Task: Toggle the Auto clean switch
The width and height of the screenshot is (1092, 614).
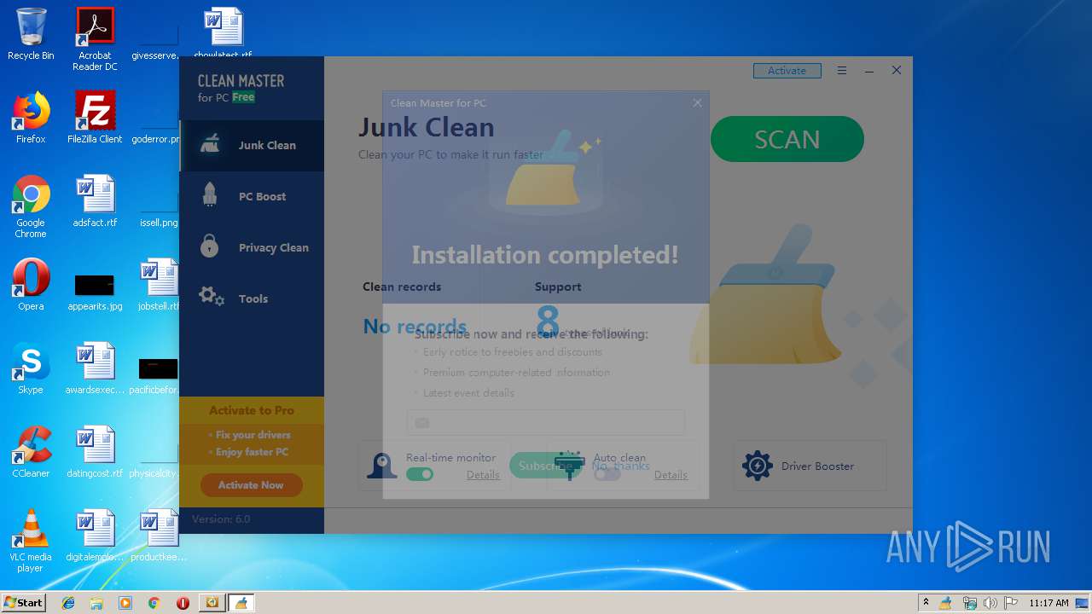Action: pos(607,474)
